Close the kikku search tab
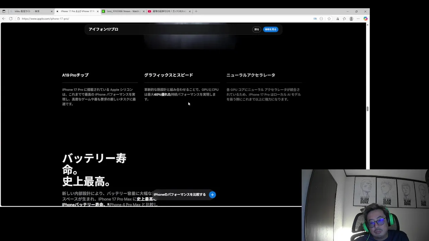The height and width of the screenshot is (241, 429). click(x=52, y=11)
